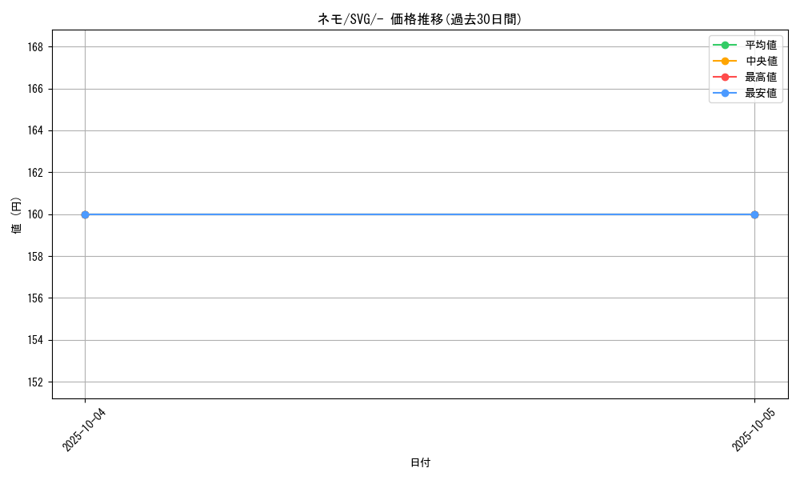Image resolution: width=800 pixels, height=480 pixels.
Task: Click the red 最高値 legend marker
Action: tap(725, 77)
